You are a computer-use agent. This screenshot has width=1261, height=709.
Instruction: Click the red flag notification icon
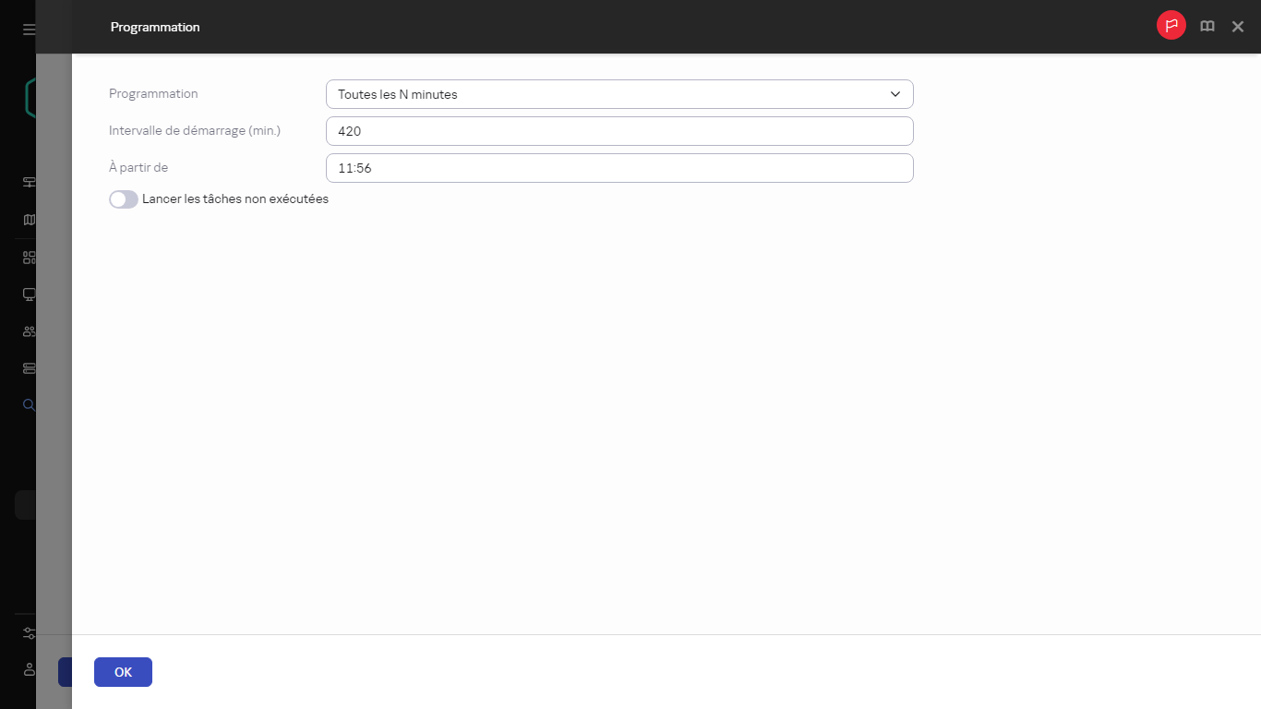(1171, 26)
